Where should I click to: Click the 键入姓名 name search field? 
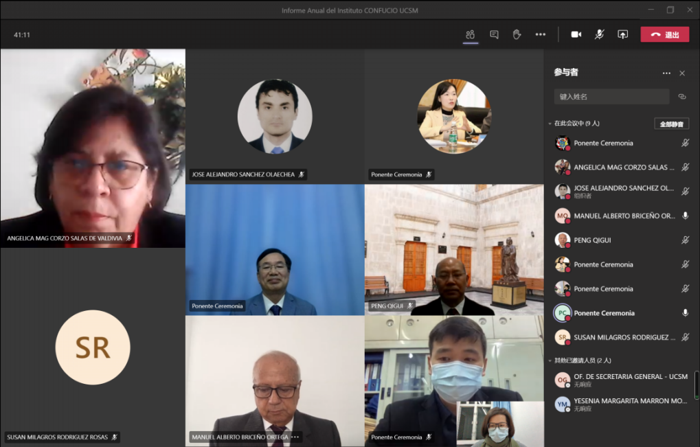pos(611,97)
